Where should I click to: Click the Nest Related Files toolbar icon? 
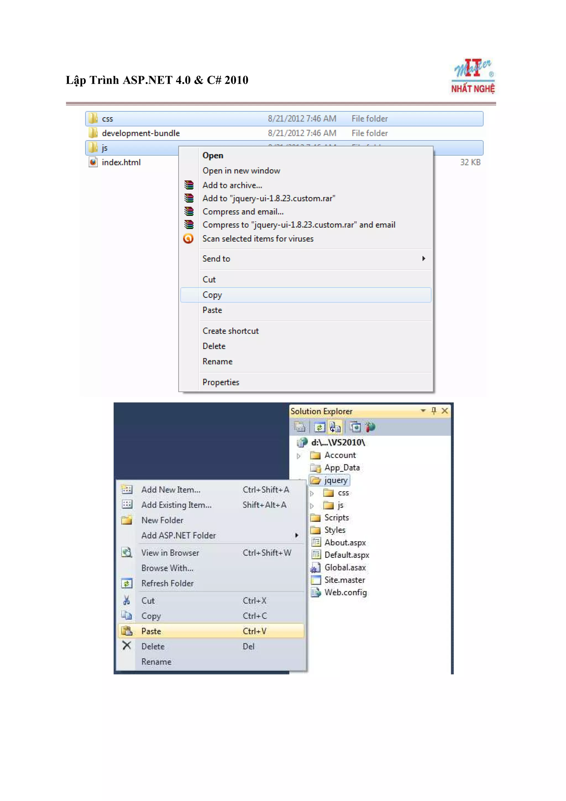tap(335, 427)
